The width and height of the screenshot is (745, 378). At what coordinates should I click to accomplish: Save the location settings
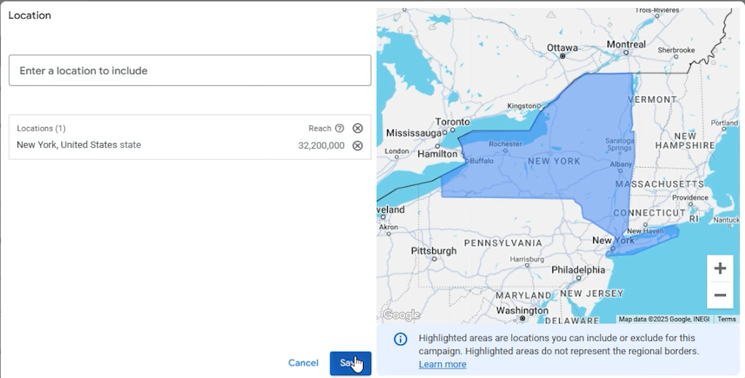[350, 363]
